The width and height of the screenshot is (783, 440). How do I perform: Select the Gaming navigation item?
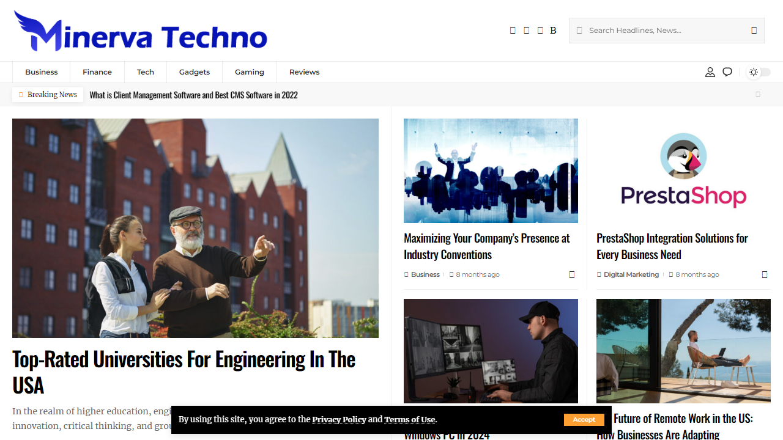click(x=250, y=72)
